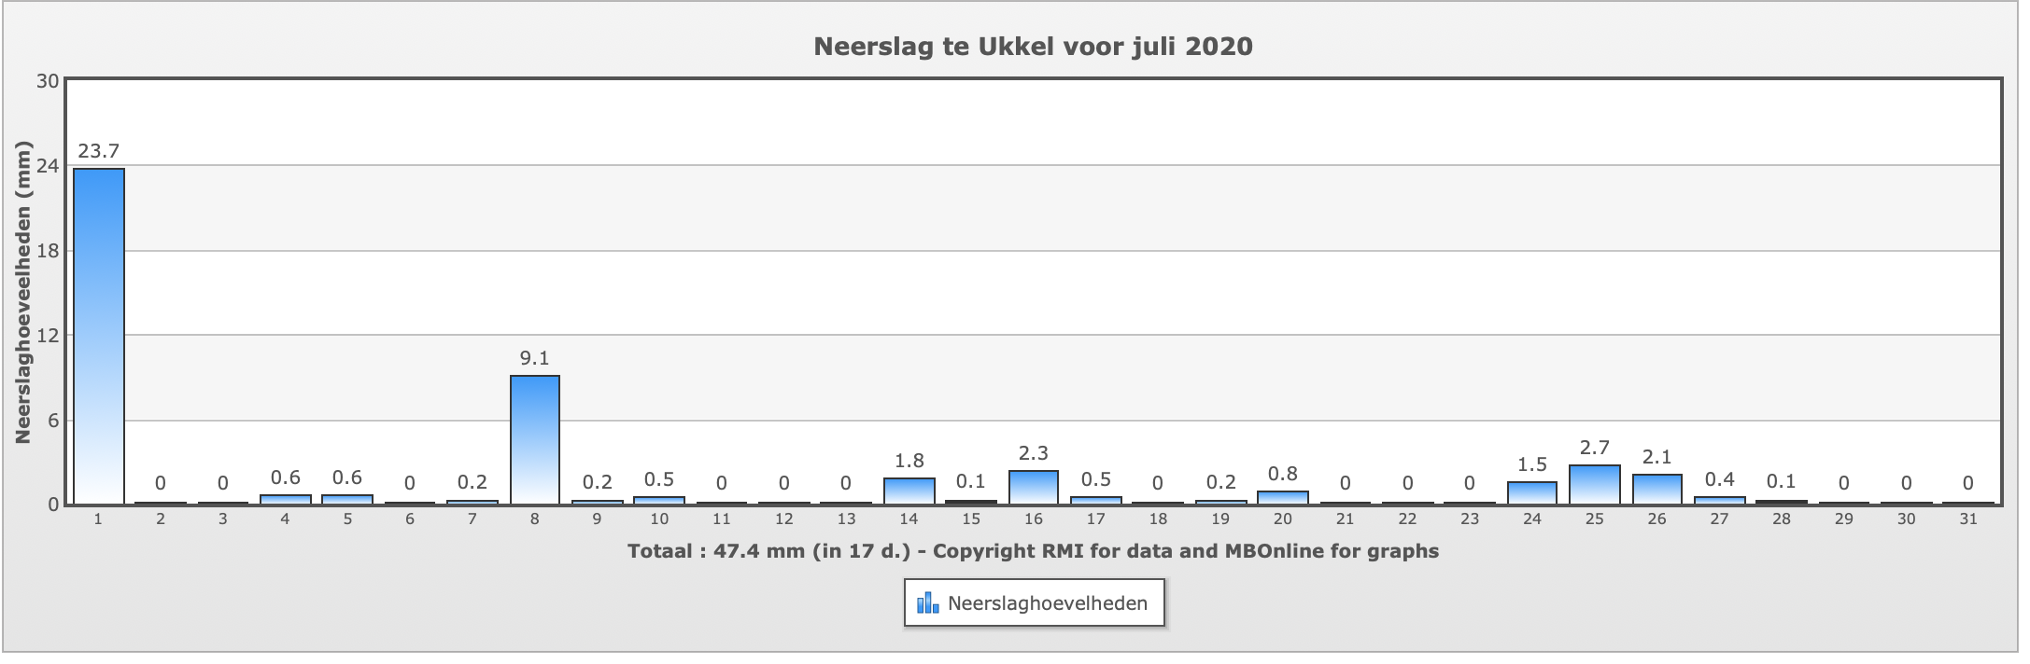This screenshot has height=664, width=2030.
Task: Click x-axis label 31
Action: tap(1968, 519)
